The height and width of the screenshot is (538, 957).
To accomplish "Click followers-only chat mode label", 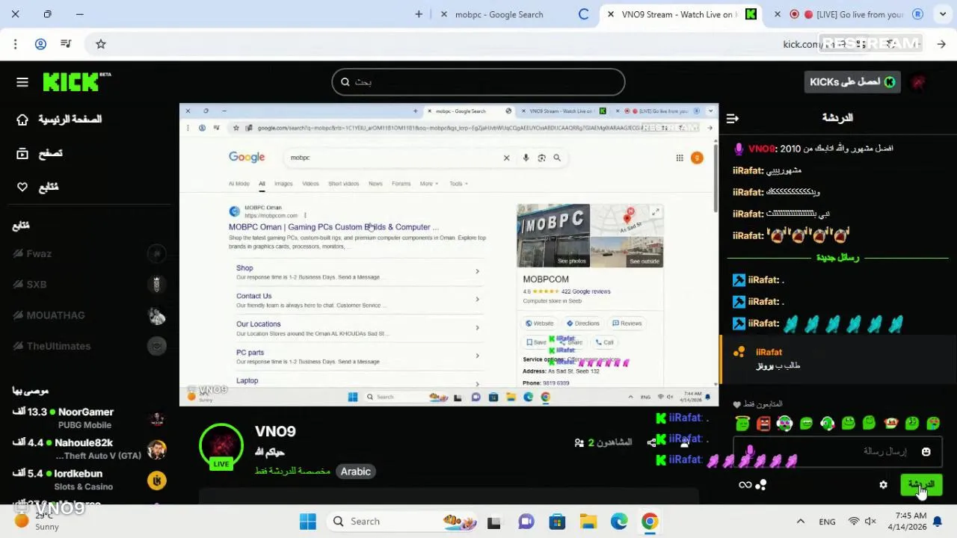I will 763,404.
